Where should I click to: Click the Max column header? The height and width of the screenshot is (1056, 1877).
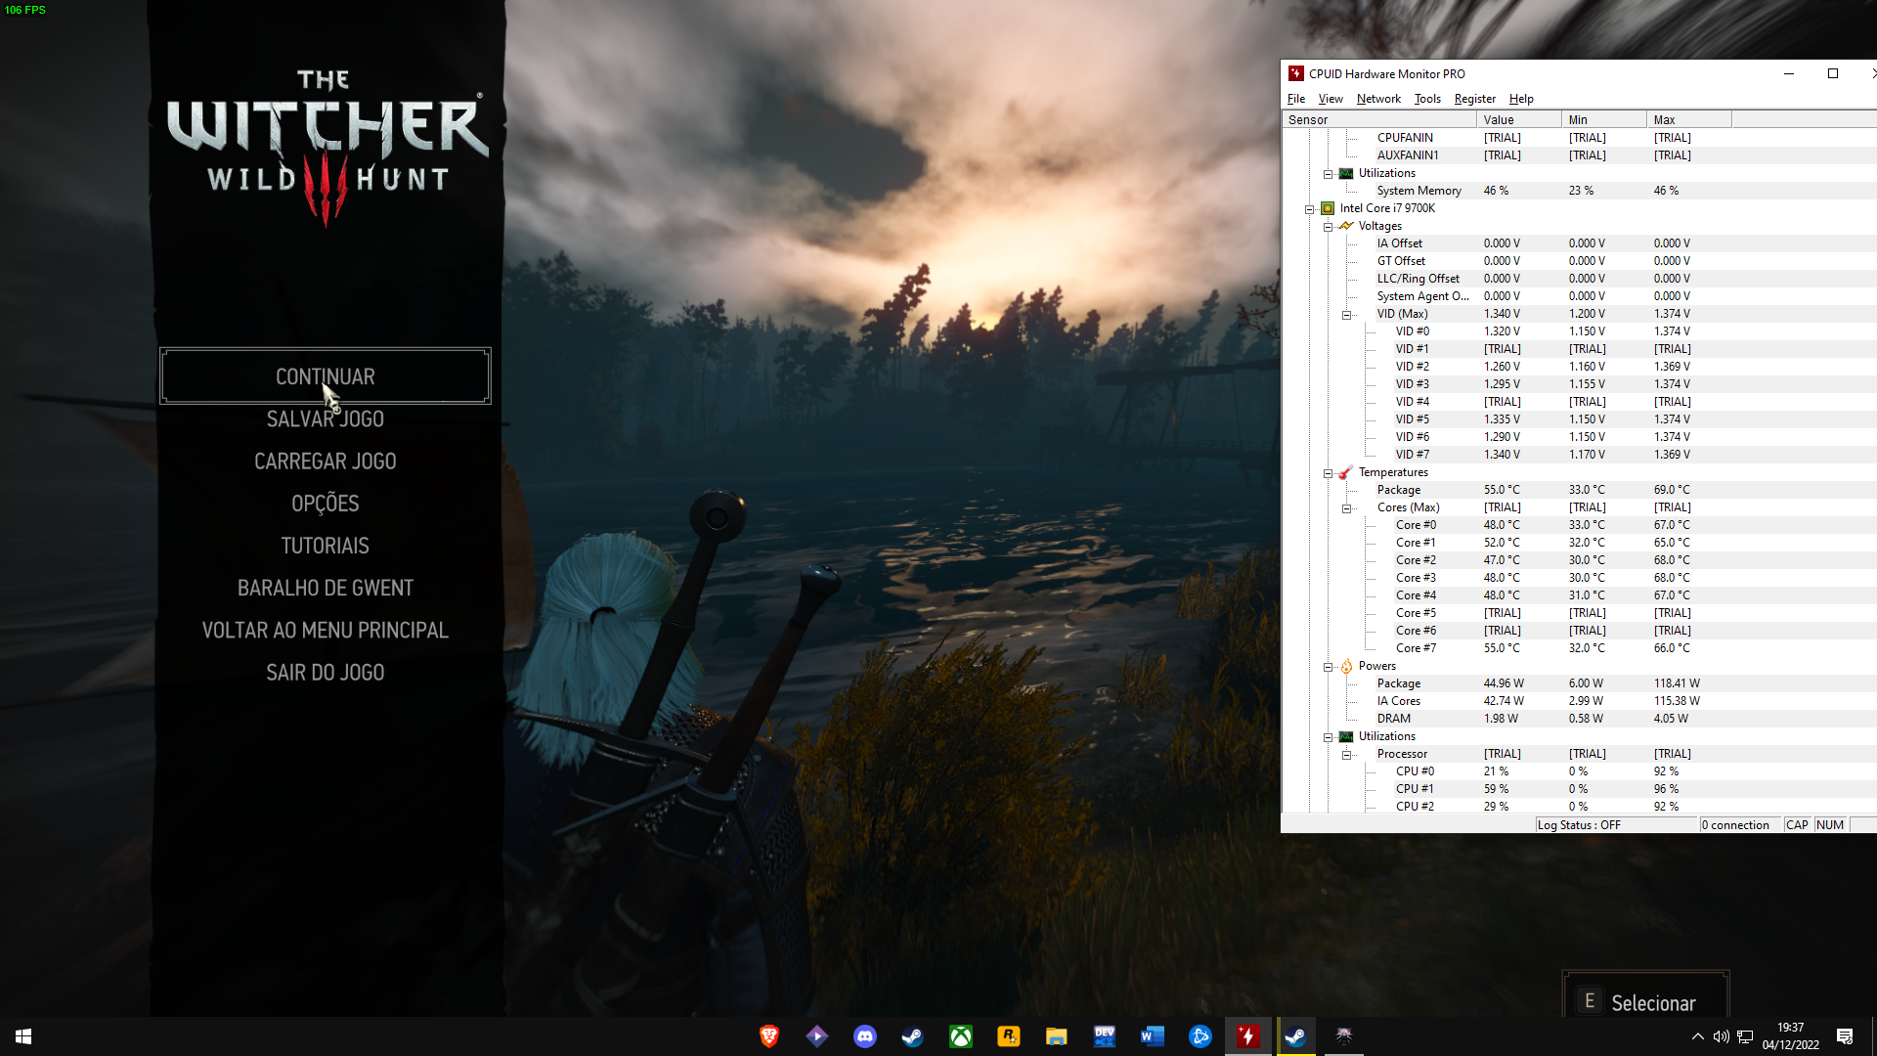click(1688, 119)
